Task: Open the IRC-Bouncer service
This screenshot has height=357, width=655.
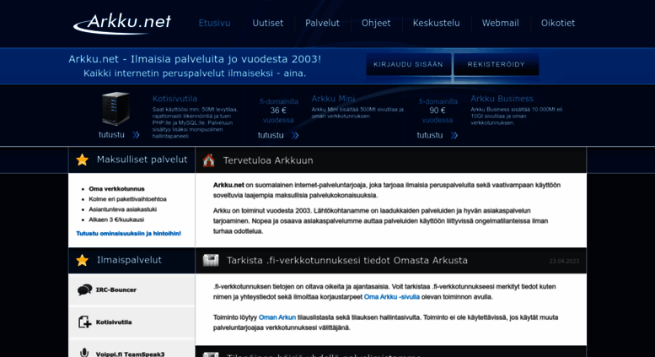Action: pos(132,289)
